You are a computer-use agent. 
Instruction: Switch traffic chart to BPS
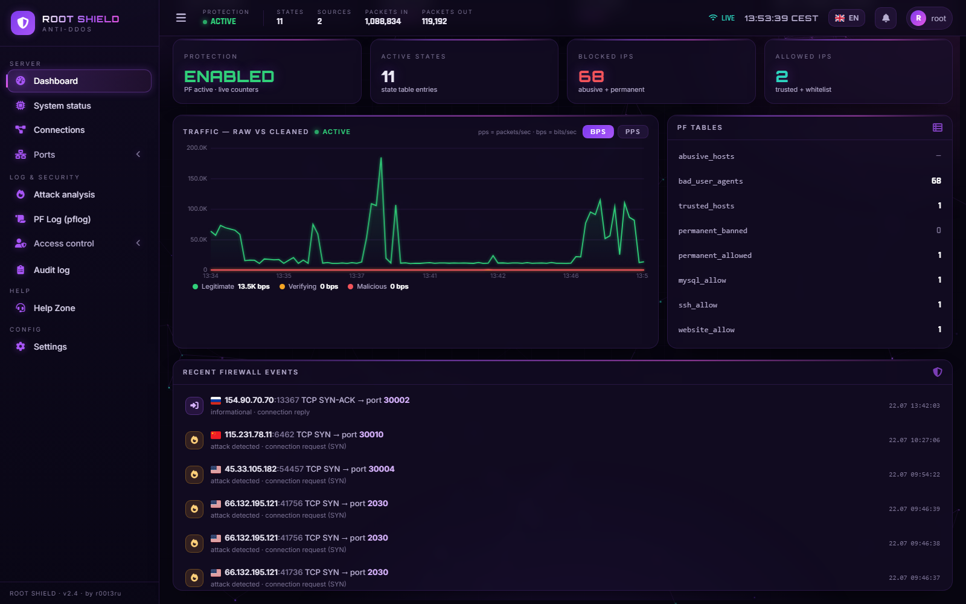pos(598,132)
